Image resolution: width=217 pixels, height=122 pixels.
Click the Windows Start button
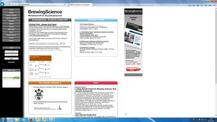coord(3,120)
